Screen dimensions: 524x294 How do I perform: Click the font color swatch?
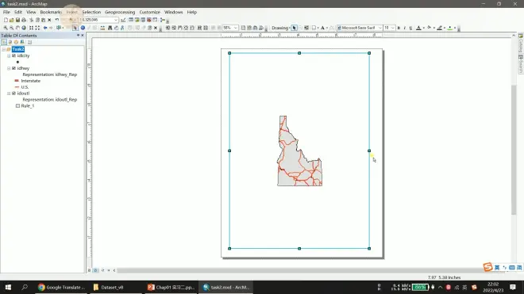coord(418,28)
